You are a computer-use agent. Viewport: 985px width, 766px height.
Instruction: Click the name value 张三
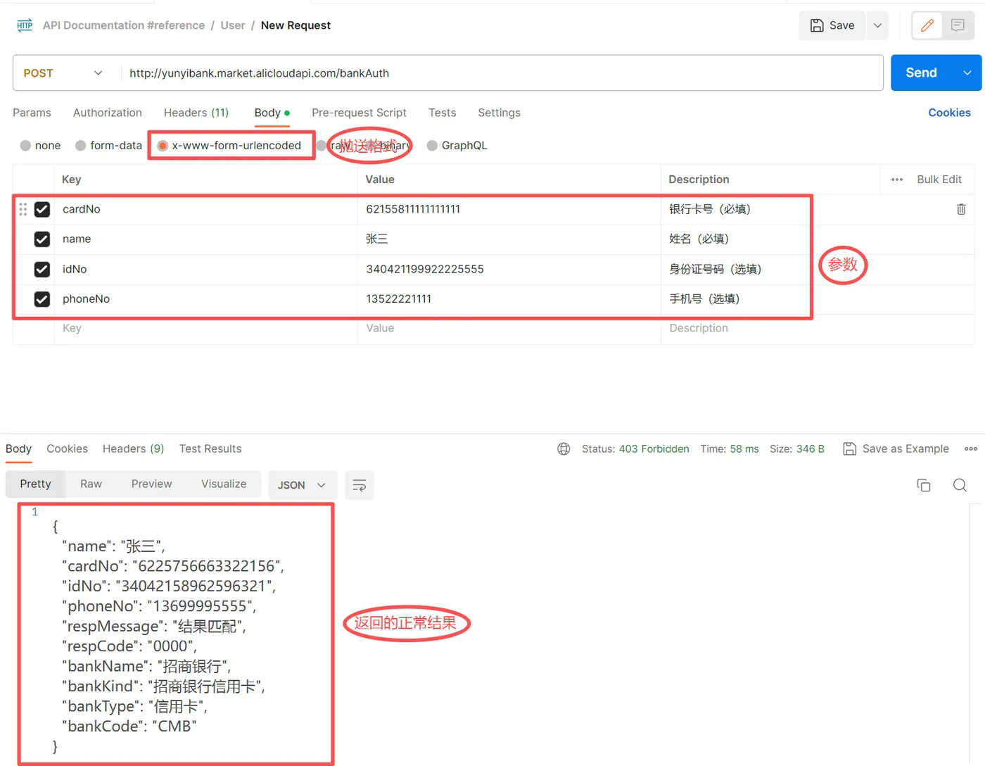coord(377,239)
